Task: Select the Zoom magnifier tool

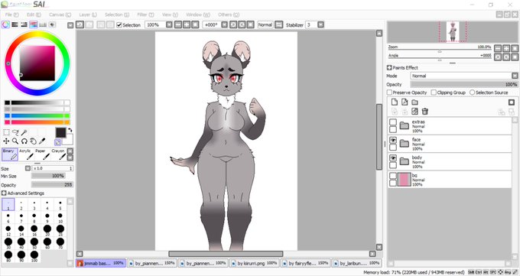Action: coord(15,141)
